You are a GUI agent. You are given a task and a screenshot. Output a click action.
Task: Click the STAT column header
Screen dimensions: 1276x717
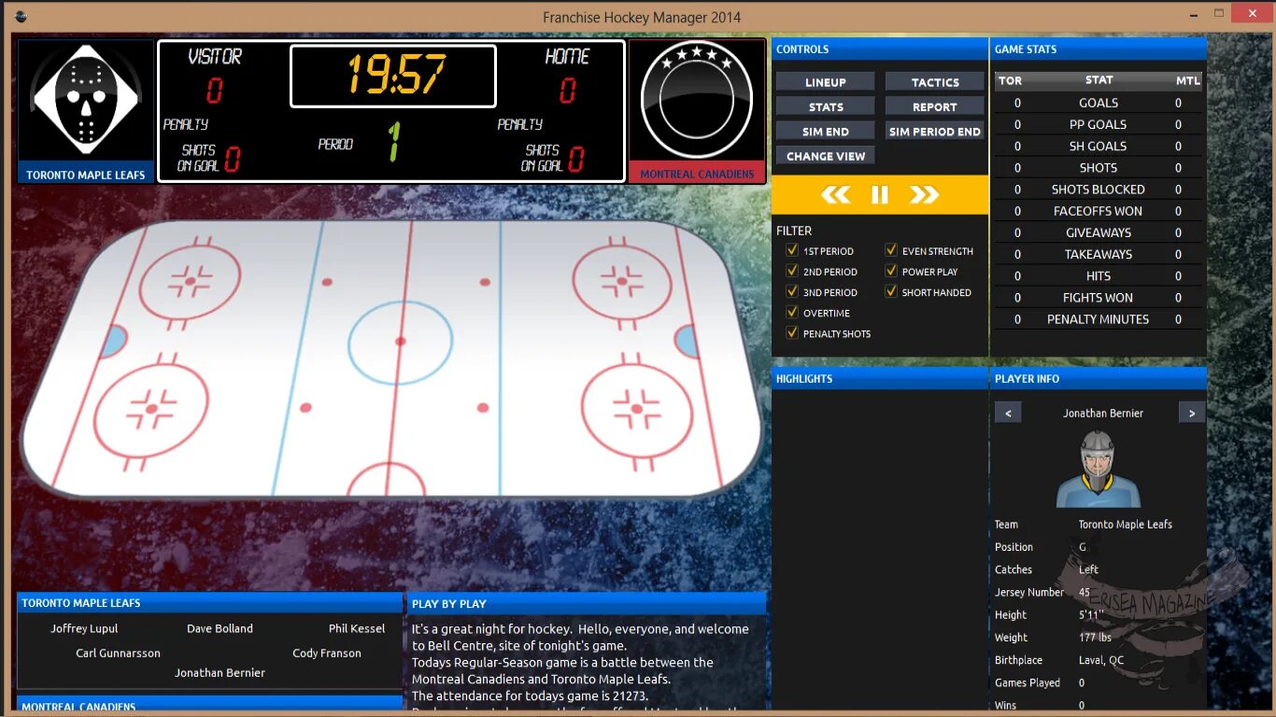[x=1099, y=80]
